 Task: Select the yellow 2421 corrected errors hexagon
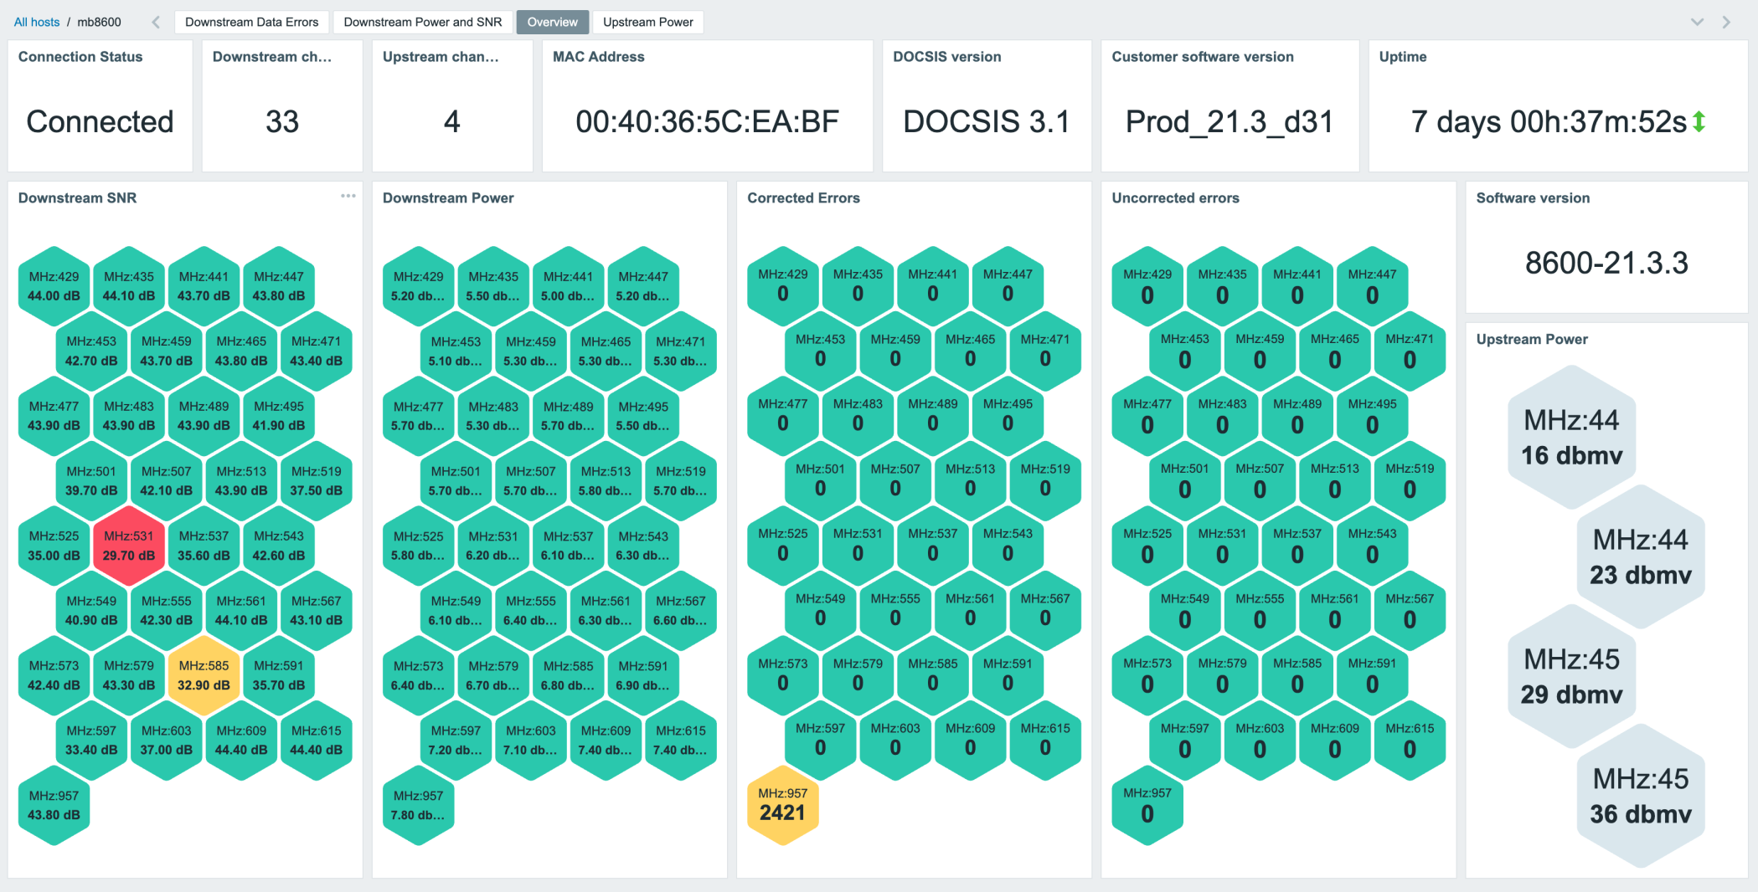pyautogui.click(x=782, y=804)
